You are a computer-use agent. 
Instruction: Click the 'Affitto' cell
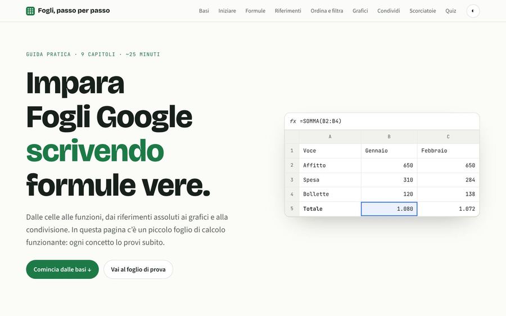(x=330, y=165)
